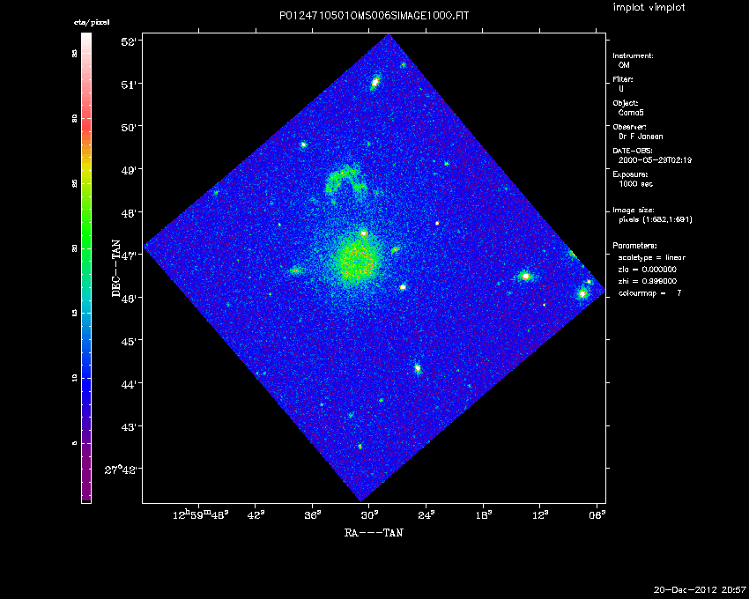Click the purple bottom of the colour bar
The image size is (749, 599).
pos(86,473)
